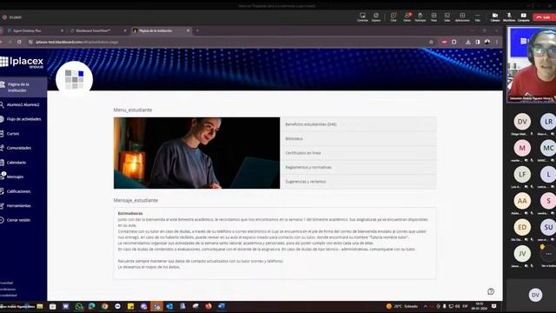Open the Reglamentos y normativas link

[x=359, y=167]
